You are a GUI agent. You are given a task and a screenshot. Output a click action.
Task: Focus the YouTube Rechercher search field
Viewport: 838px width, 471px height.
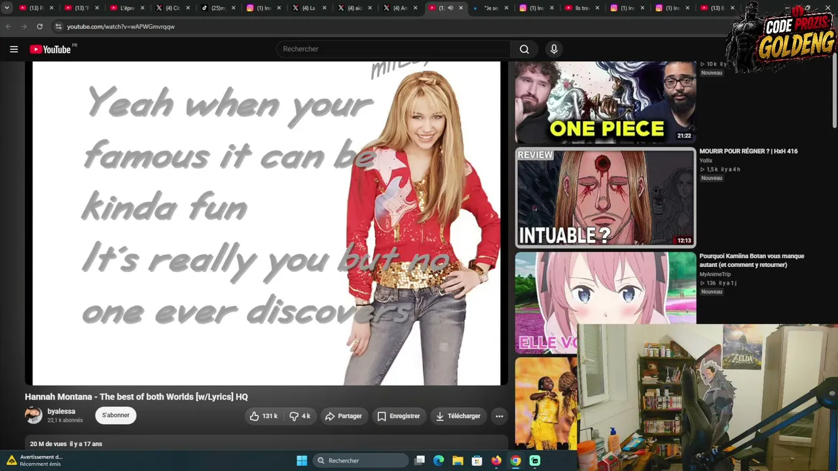[393, 49]
